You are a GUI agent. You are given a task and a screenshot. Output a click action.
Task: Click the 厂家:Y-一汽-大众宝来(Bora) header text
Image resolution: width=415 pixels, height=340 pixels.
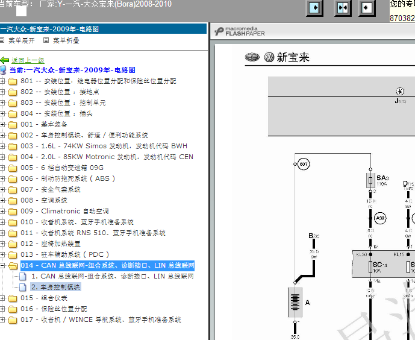tap(105, 4)
